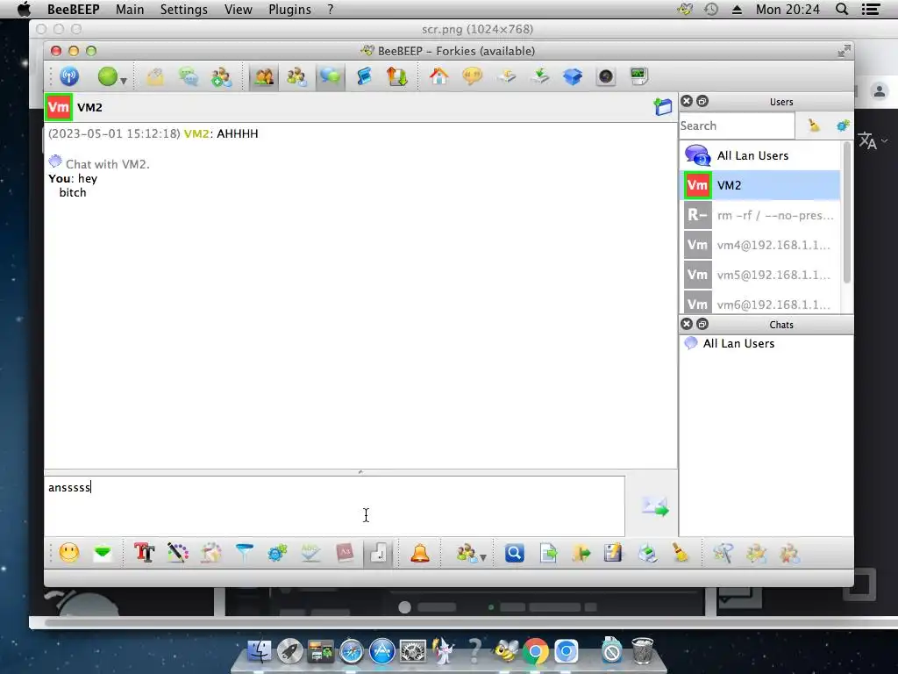Screen dimensions: 898x674
Task: Click the orange bell buzz icon
Action: (x=420, y=553)
